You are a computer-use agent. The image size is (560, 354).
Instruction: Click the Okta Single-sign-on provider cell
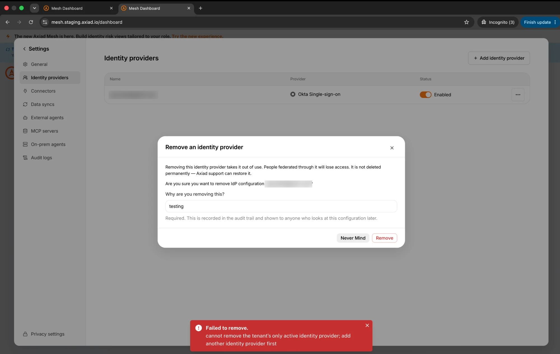click(x=315, y=94)
